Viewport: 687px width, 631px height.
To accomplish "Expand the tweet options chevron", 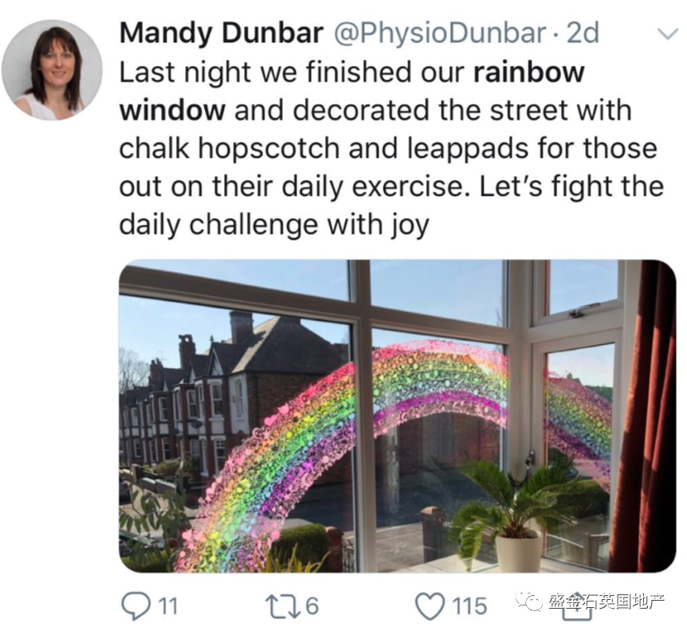I will (x=669, y=33).
